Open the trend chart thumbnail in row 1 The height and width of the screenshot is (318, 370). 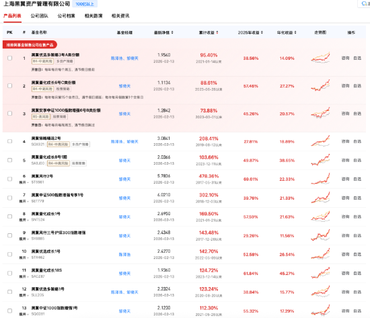[320, 58]
